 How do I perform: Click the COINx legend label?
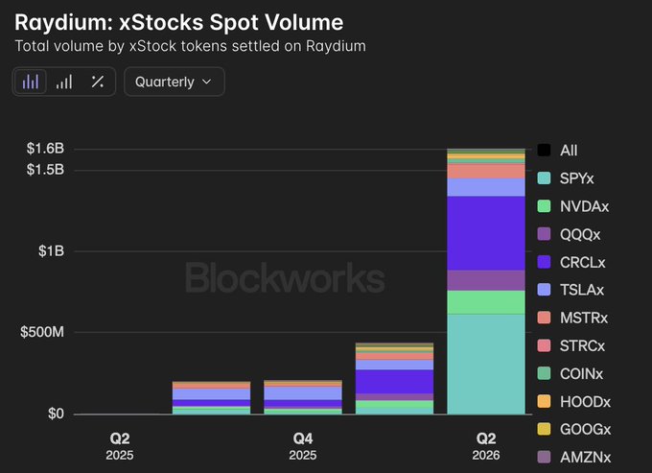pyautogui.click(x=581, y=373)
